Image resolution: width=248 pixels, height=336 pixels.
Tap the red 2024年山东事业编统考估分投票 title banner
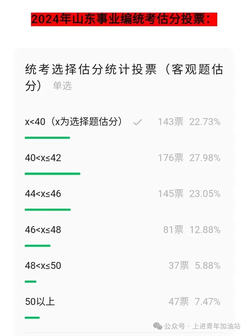124,19
